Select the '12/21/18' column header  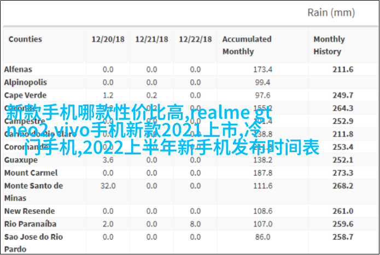(x=151, y=39)
